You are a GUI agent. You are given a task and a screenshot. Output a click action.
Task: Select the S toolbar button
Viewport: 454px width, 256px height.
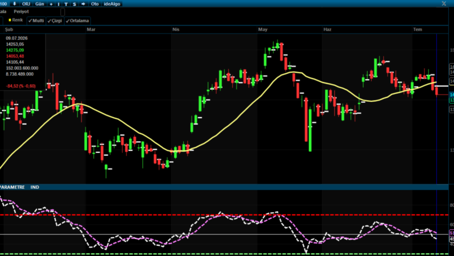point(75,4)
